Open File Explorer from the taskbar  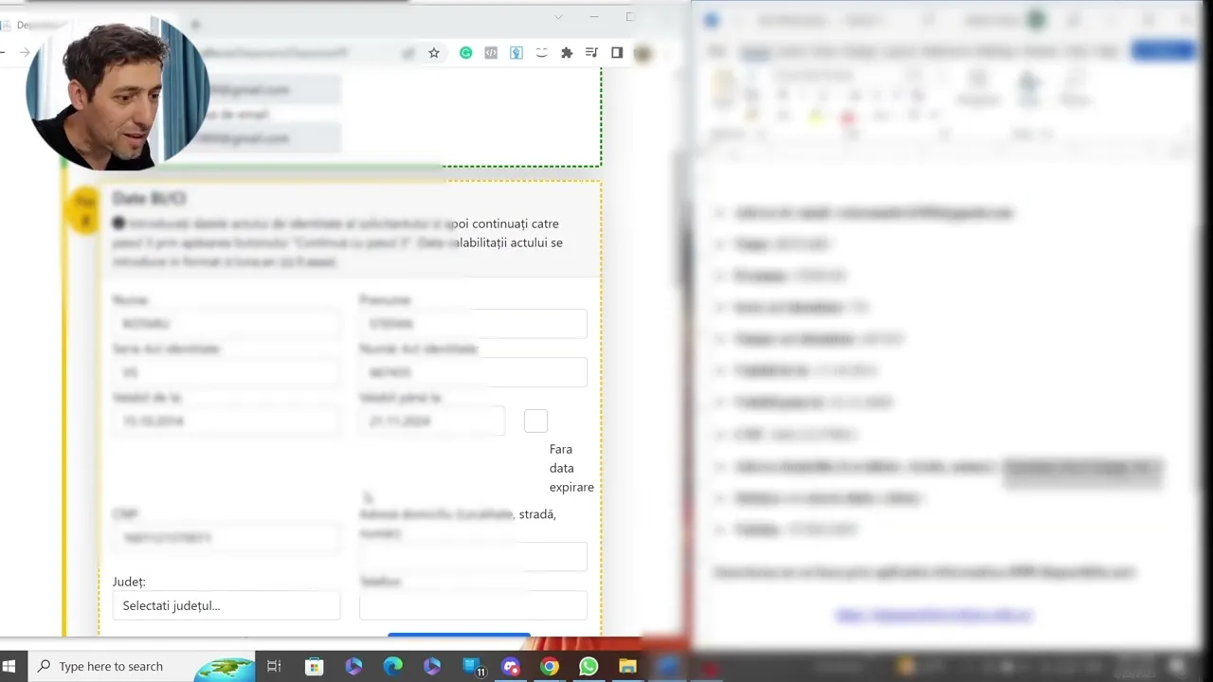click(627, 666)
